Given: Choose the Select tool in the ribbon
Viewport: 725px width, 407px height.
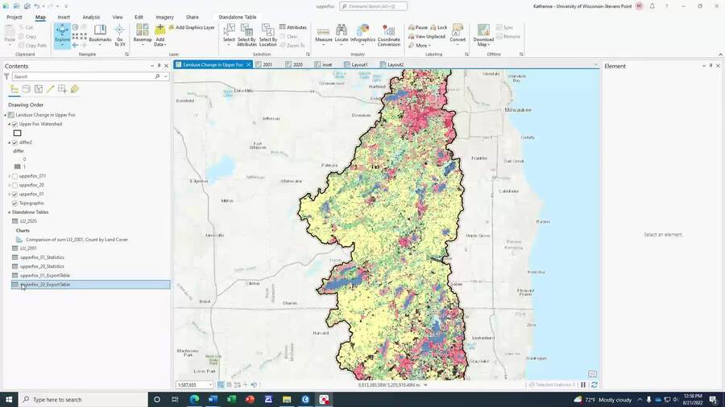Looking at the screenshot, I should click(229, 35).
